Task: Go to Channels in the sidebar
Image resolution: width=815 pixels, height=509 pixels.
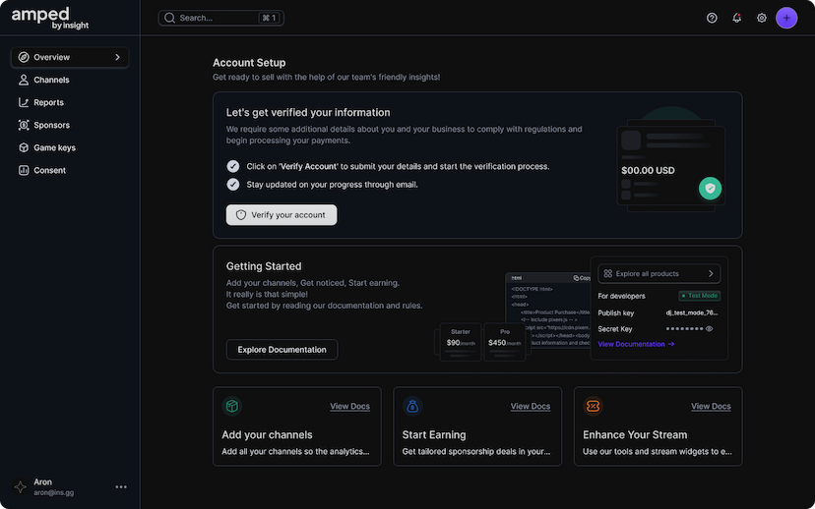Action: [x=51, y=80]
